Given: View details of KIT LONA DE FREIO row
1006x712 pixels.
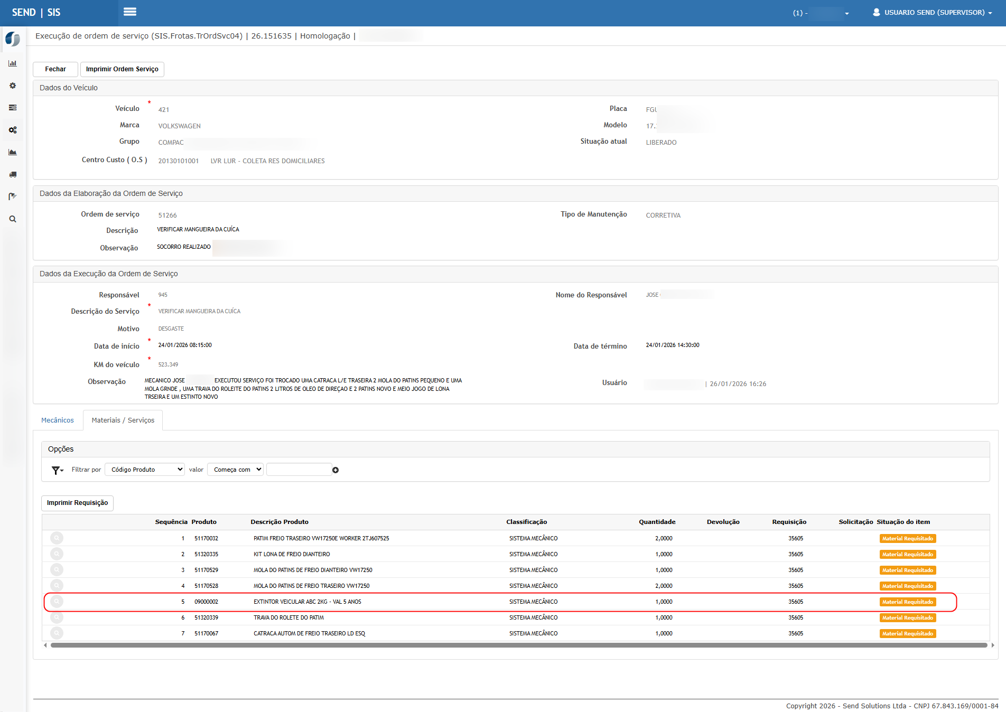Looking at the screenshot, I should 57,554.
